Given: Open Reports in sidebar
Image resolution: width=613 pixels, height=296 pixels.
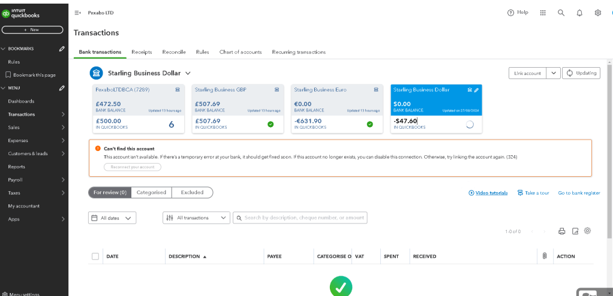Looking at the screenshot, I should [x=16, y=167].
